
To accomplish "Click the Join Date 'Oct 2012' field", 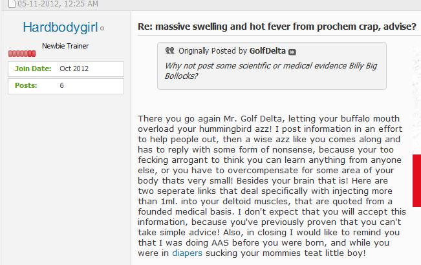I will coord(74,69).
